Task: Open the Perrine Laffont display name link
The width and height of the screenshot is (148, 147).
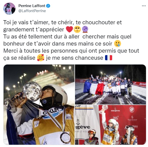Action: (x=32, y=6)
